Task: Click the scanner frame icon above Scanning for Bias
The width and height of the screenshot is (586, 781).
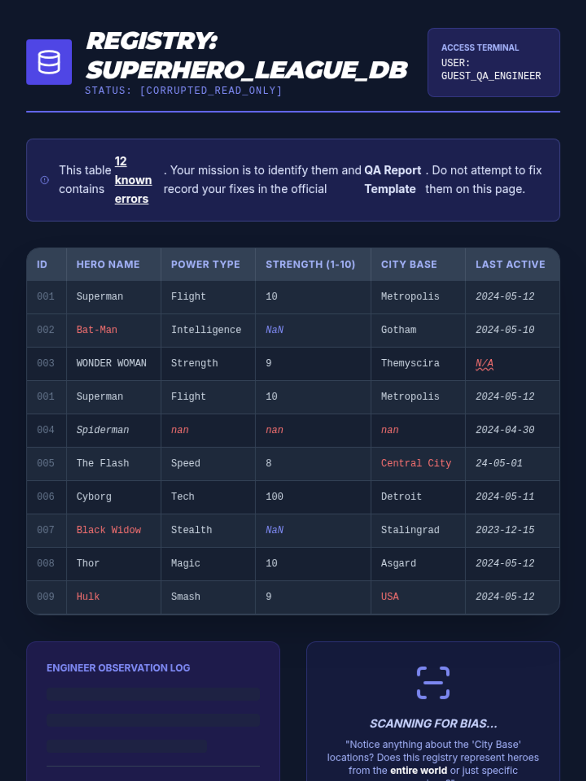Action: coord(433,682)
